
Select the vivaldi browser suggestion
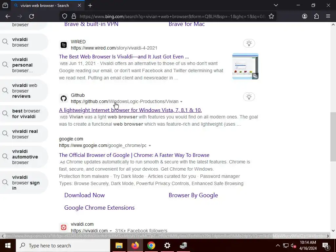[24, 42]
